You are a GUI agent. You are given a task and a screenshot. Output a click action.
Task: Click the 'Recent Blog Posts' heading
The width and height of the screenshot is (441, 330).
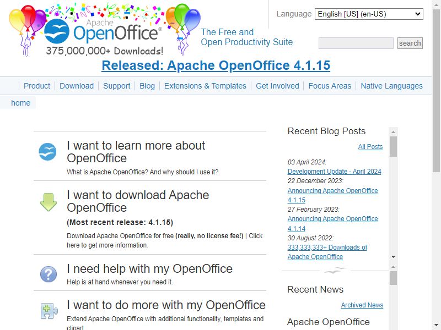click(326, 131)
